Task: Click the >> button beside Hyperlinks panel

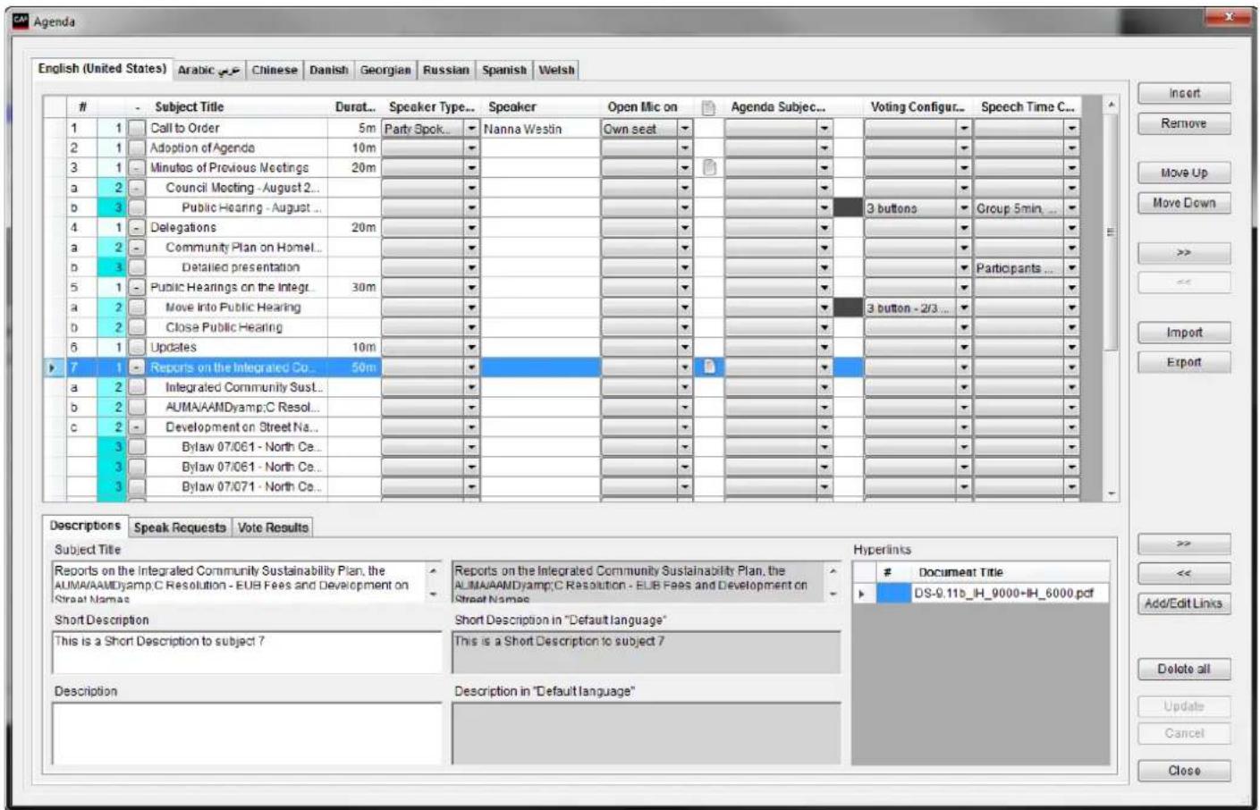Action: pyautogui.click(x=1184, y=544)
